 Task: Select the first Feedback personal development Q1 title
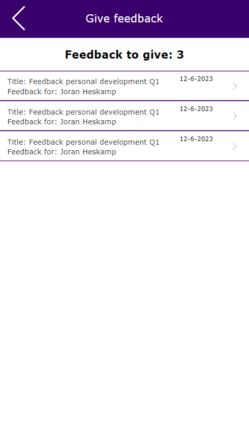tap(83, 81)
